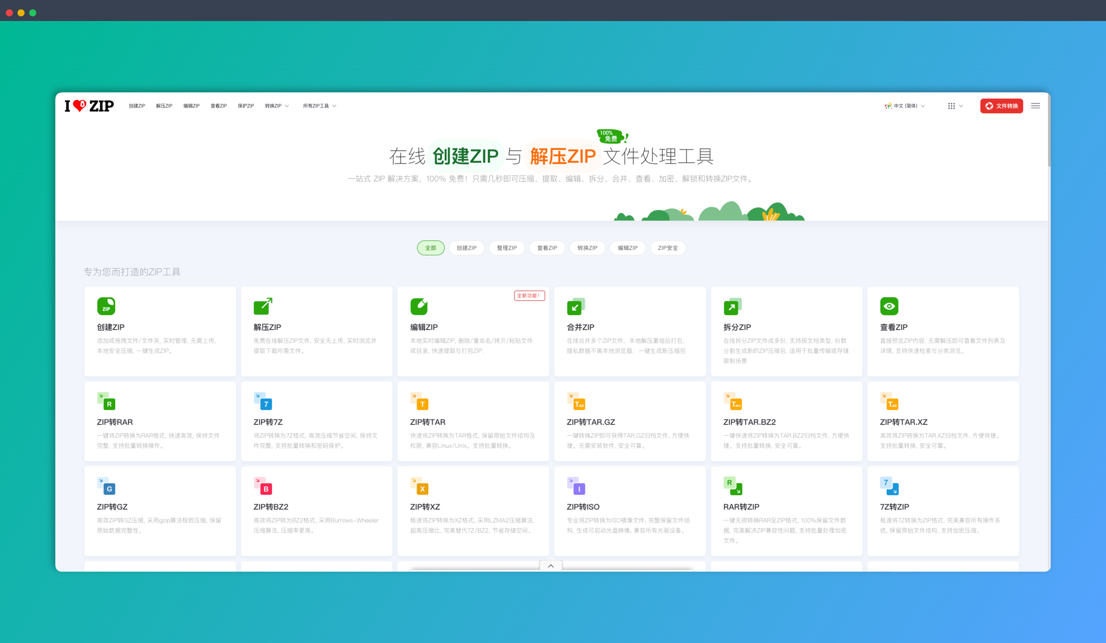The image size is (1106, 643).
Task: Click the 合并ZIP merge icon
Action: [x=576, y=306]
